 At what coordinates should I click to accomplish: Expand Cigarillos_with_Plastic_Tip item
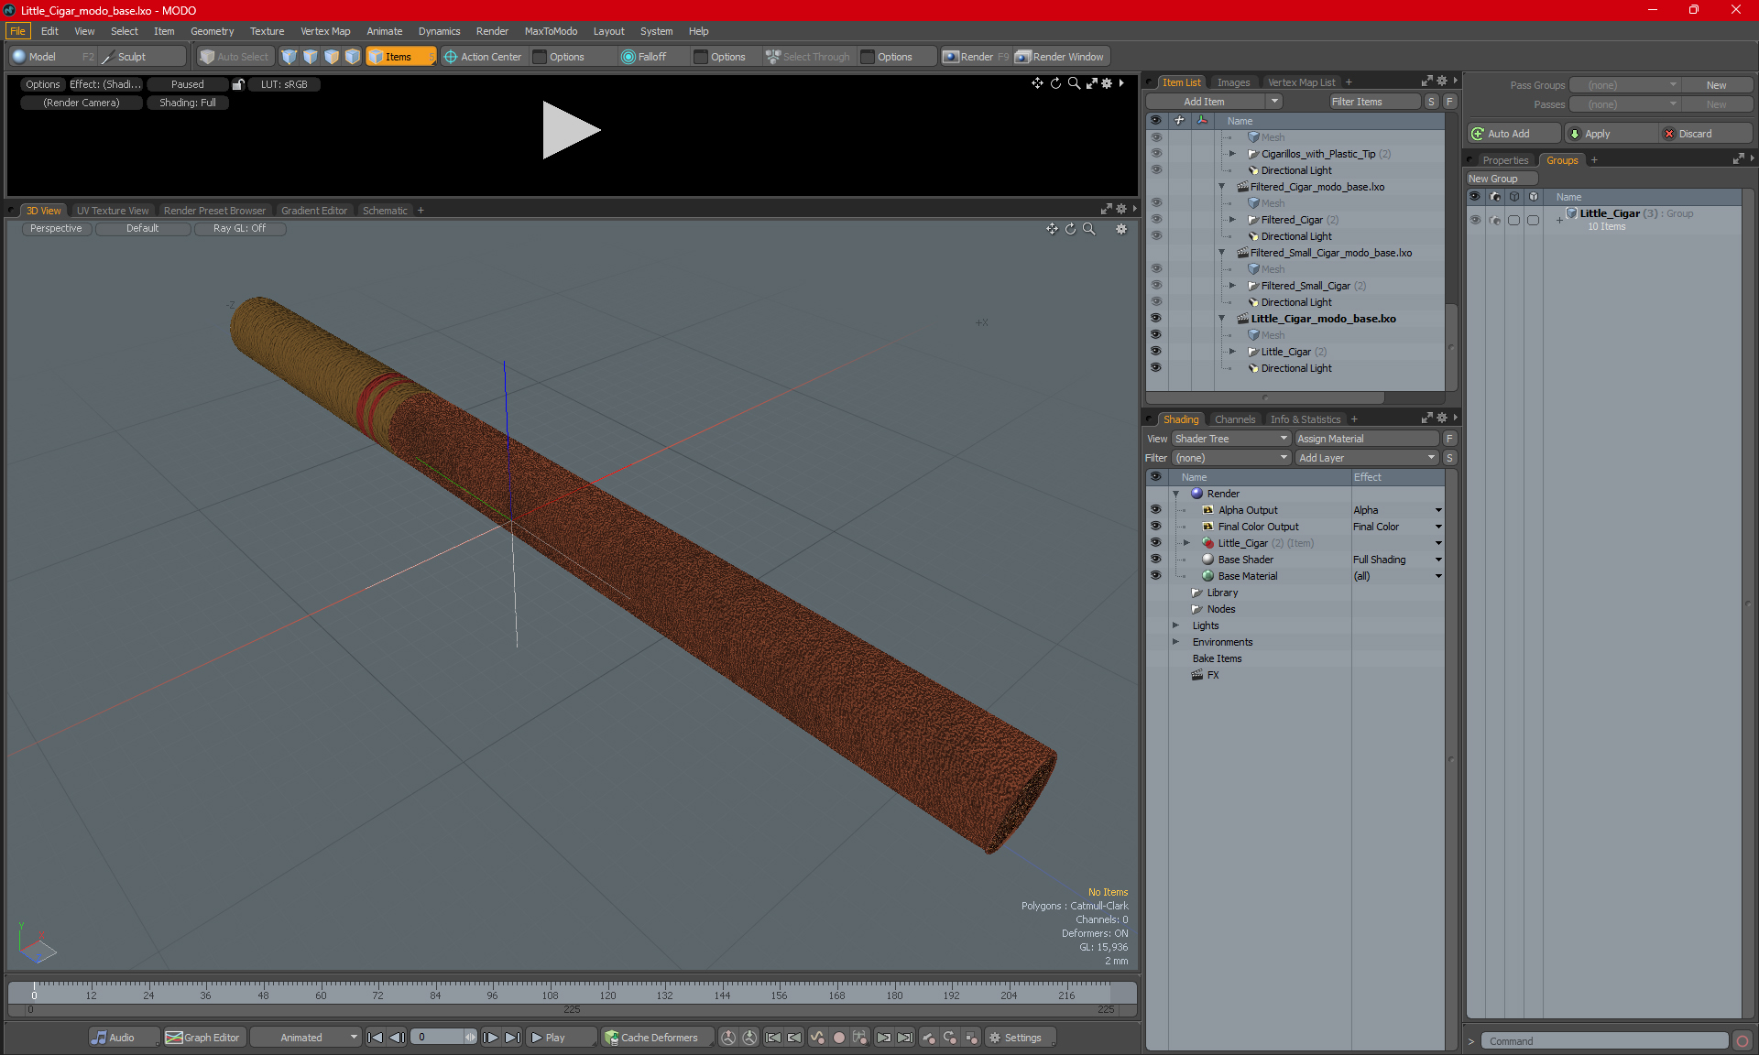[1233, 154]
